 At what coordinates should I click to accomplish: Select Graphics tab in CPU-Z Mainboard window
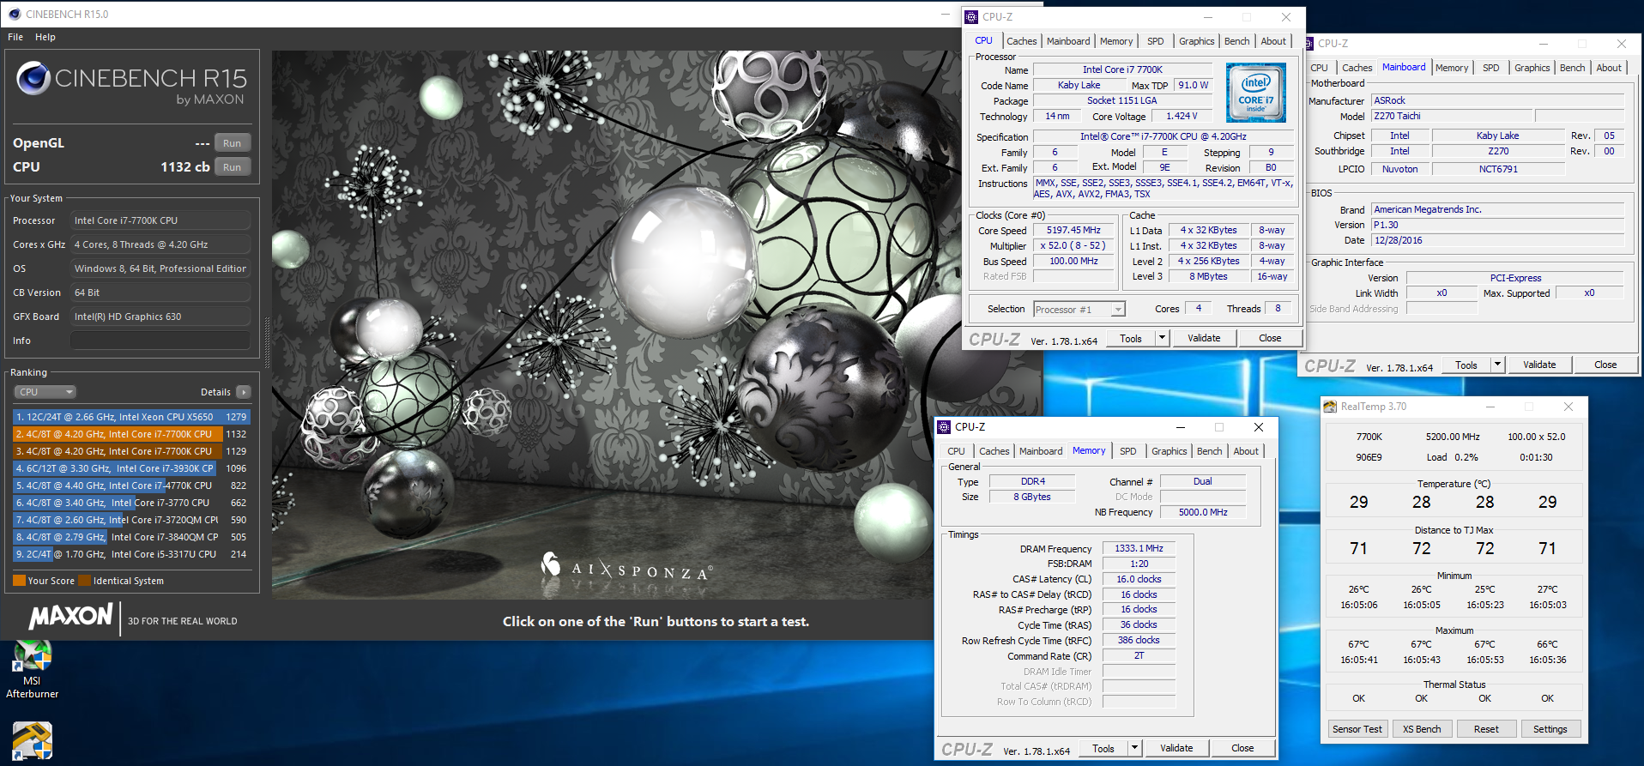click(1532, 68)
